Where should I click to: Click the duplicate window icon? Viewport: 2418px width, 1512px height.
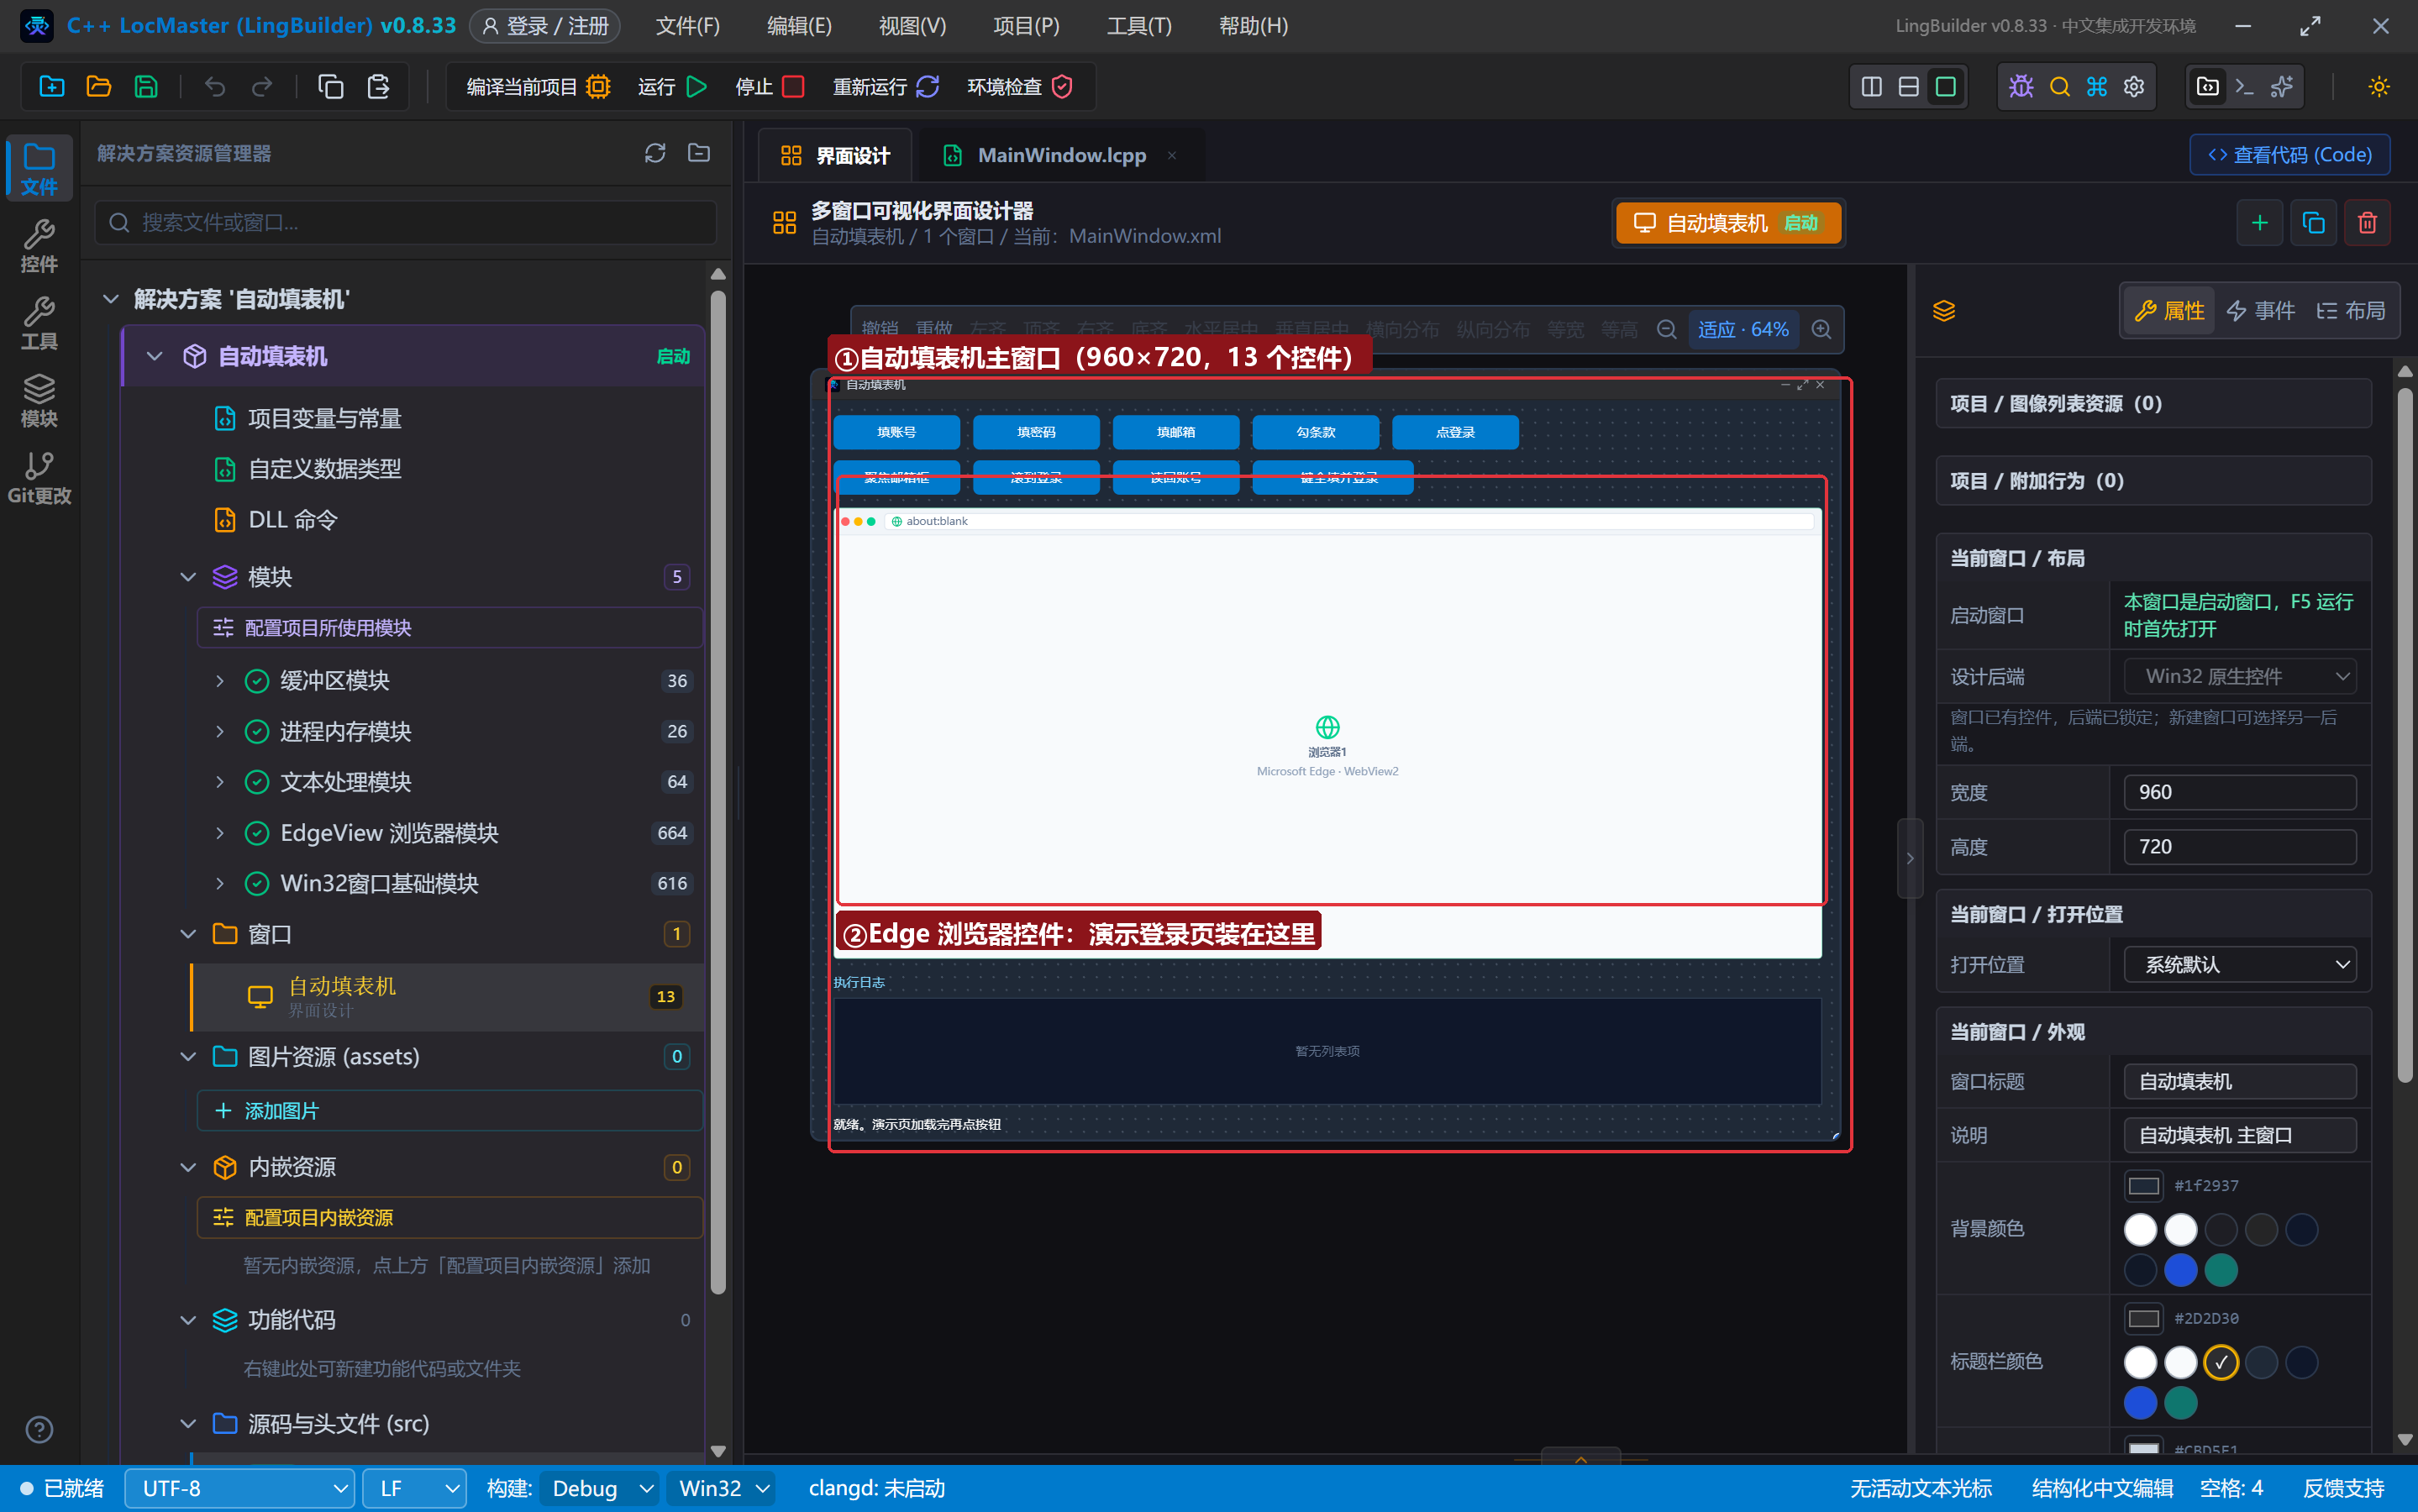coord(2313,223)
